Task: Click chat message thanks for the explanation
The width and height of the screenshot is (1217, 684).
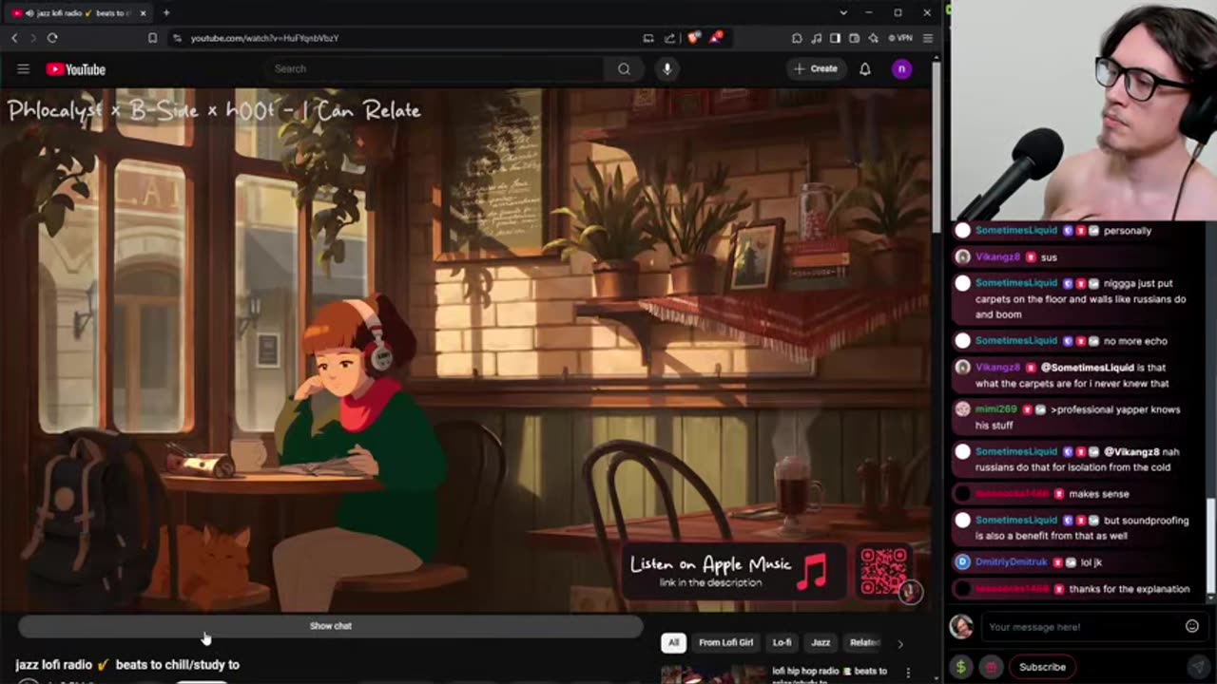Action: [1129, 589]
